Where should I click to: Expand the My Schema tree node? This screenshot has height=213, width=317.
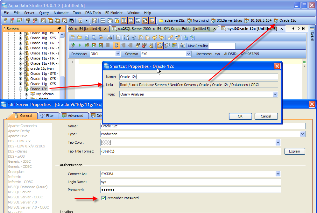tap(26, 94)
